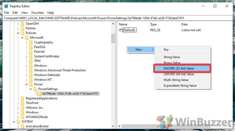
Task: Click tree pane scroll up arrow
Action: point(113,24)
